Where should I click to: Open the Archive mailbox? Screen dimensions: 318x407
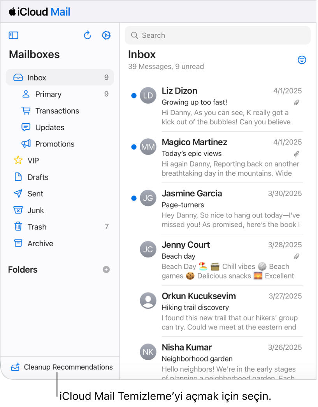[60, 243]
